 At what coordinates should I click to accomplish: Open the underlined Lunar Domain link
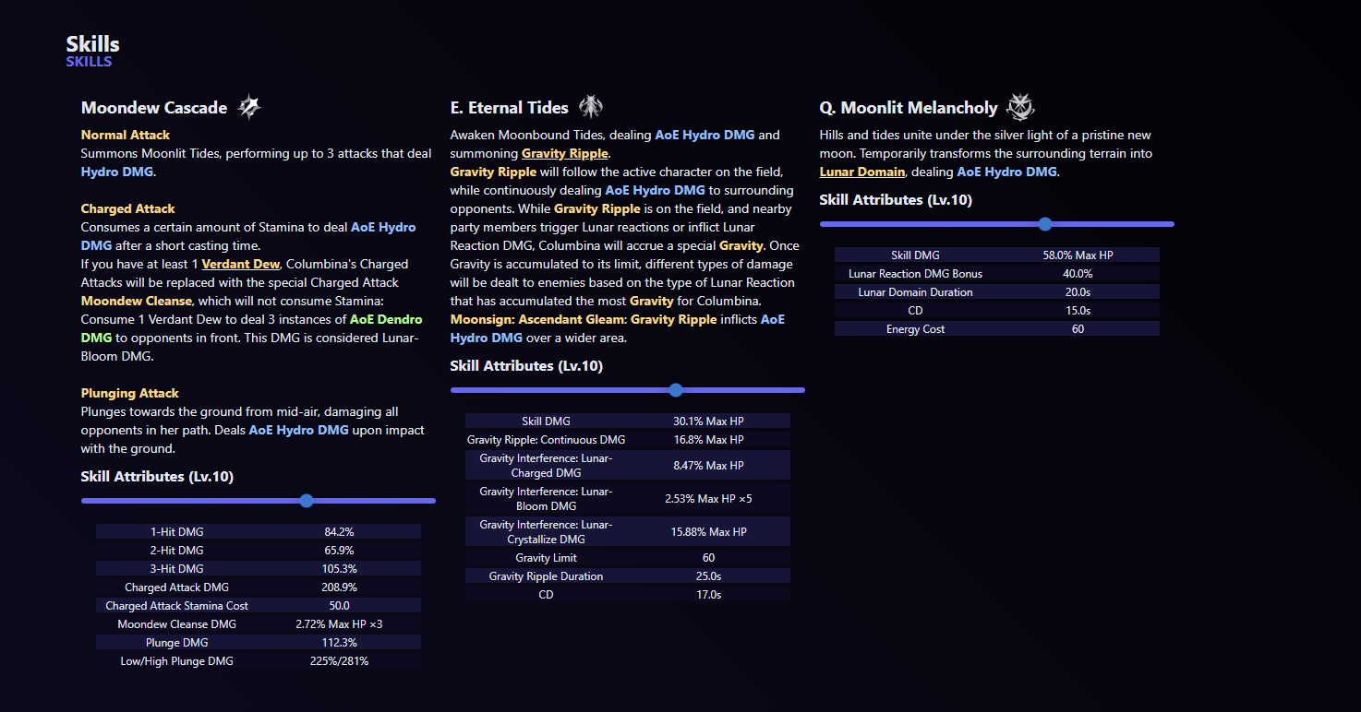(x=862, y=172)
